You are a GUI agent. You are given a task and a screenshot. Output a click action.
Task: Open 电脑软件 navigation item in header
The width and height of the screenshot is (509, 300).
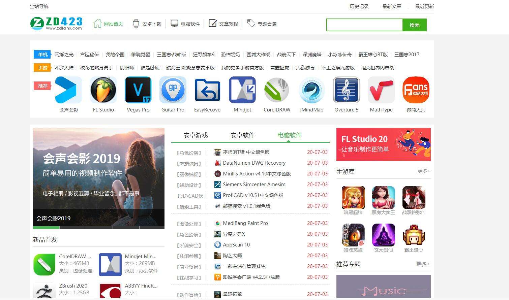(185, 24)
